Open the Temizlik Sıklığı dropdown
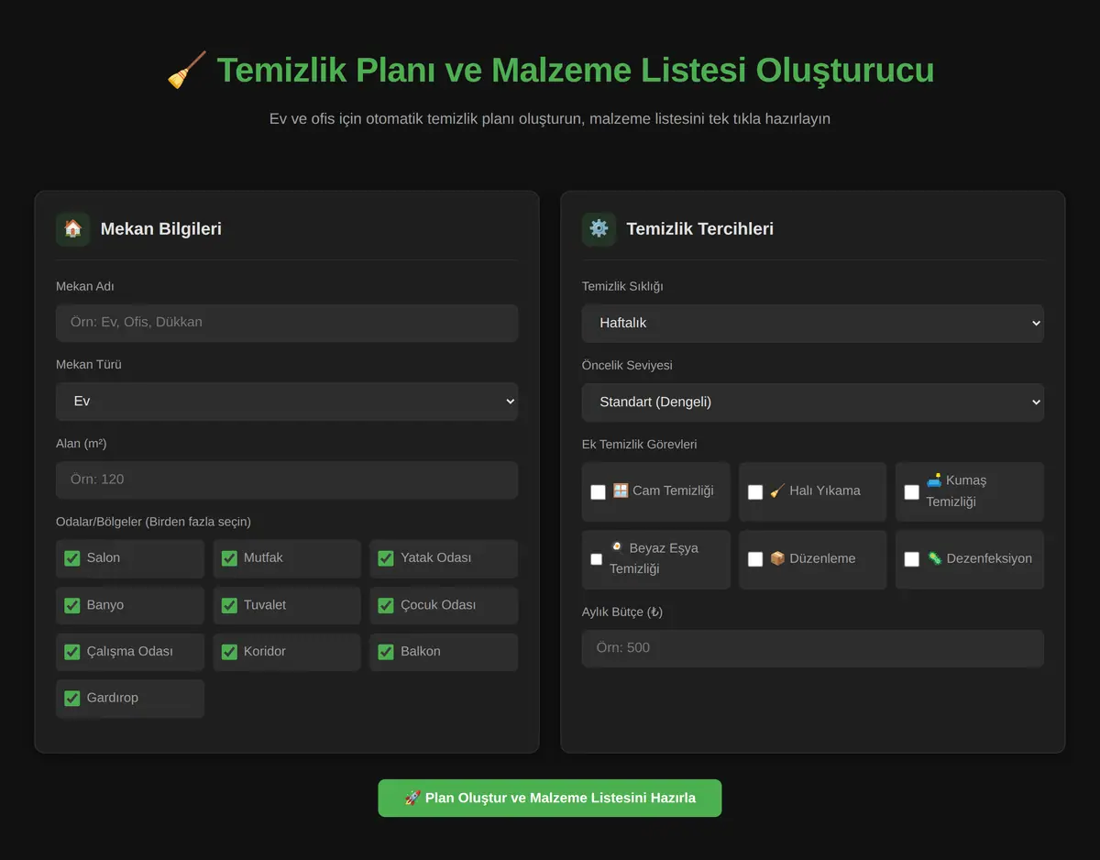 tap(813, 324)
